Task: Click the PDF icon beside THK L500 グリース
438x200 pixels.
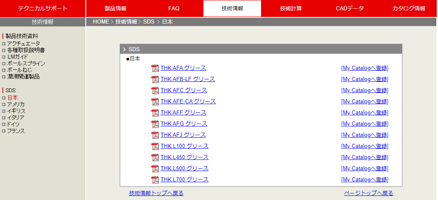Action: tap(155, 169)
